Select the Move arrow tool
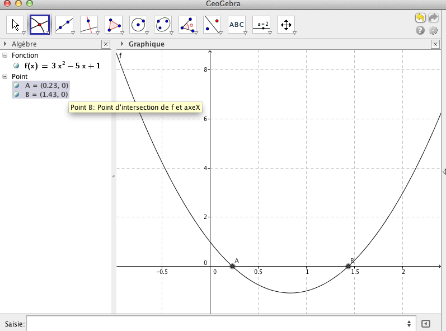 click(x=15, y=24)
